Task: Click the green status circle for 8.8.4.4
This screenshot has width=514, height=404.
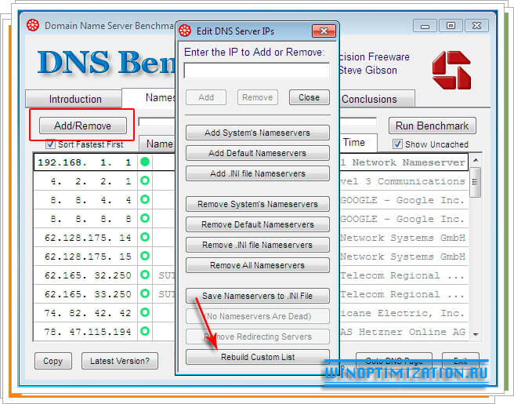Action: 145,200
